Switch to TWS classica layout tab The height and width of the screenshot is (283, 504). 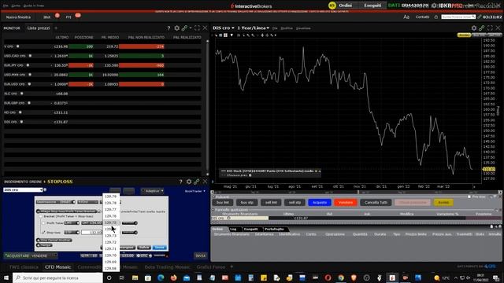click(24, 267)
